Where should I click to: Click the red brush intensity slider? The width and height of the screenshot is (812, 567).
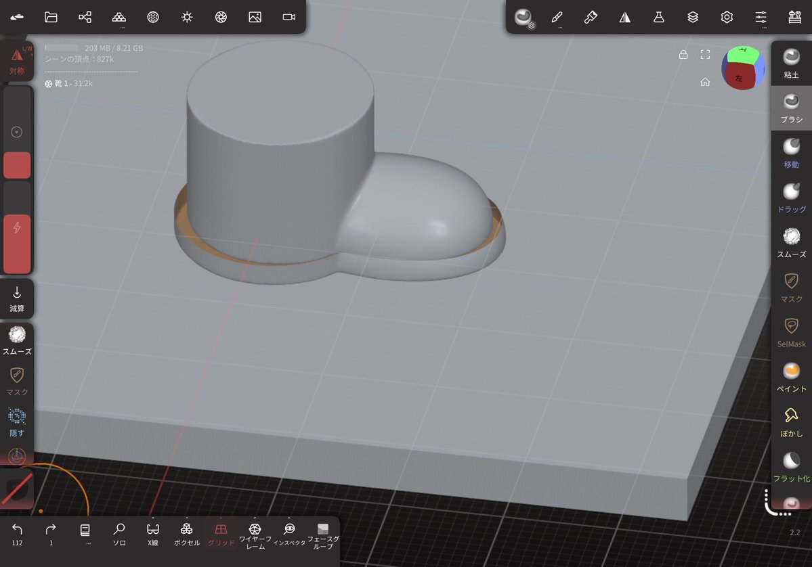[17, 244]
